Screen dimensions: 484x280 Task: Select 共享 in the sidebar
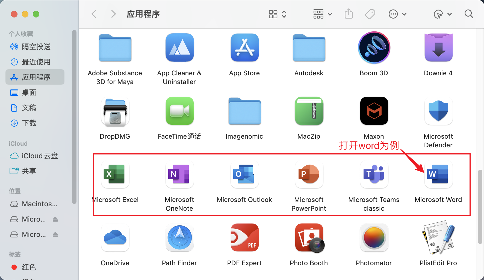coord(35,171)
